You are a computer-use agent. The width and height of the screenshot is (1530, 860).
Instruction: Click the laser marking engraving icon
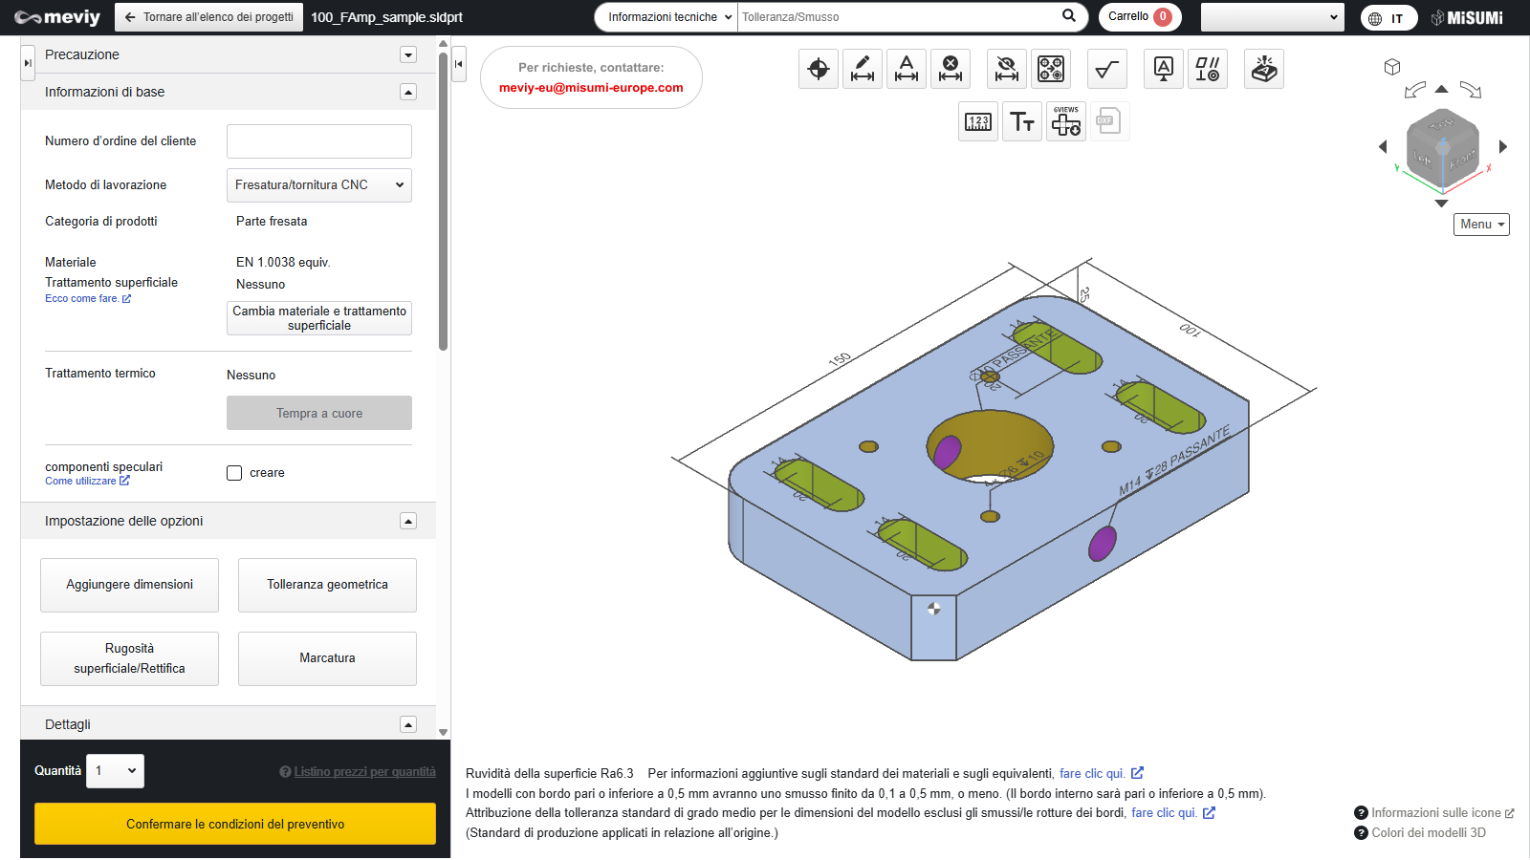pyautogui.click(x=1264, y=69)
